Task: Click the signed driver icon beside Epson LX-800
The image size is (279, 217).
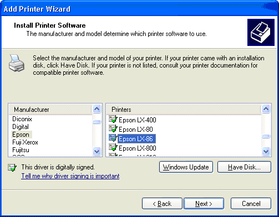Action: [113, 147]
